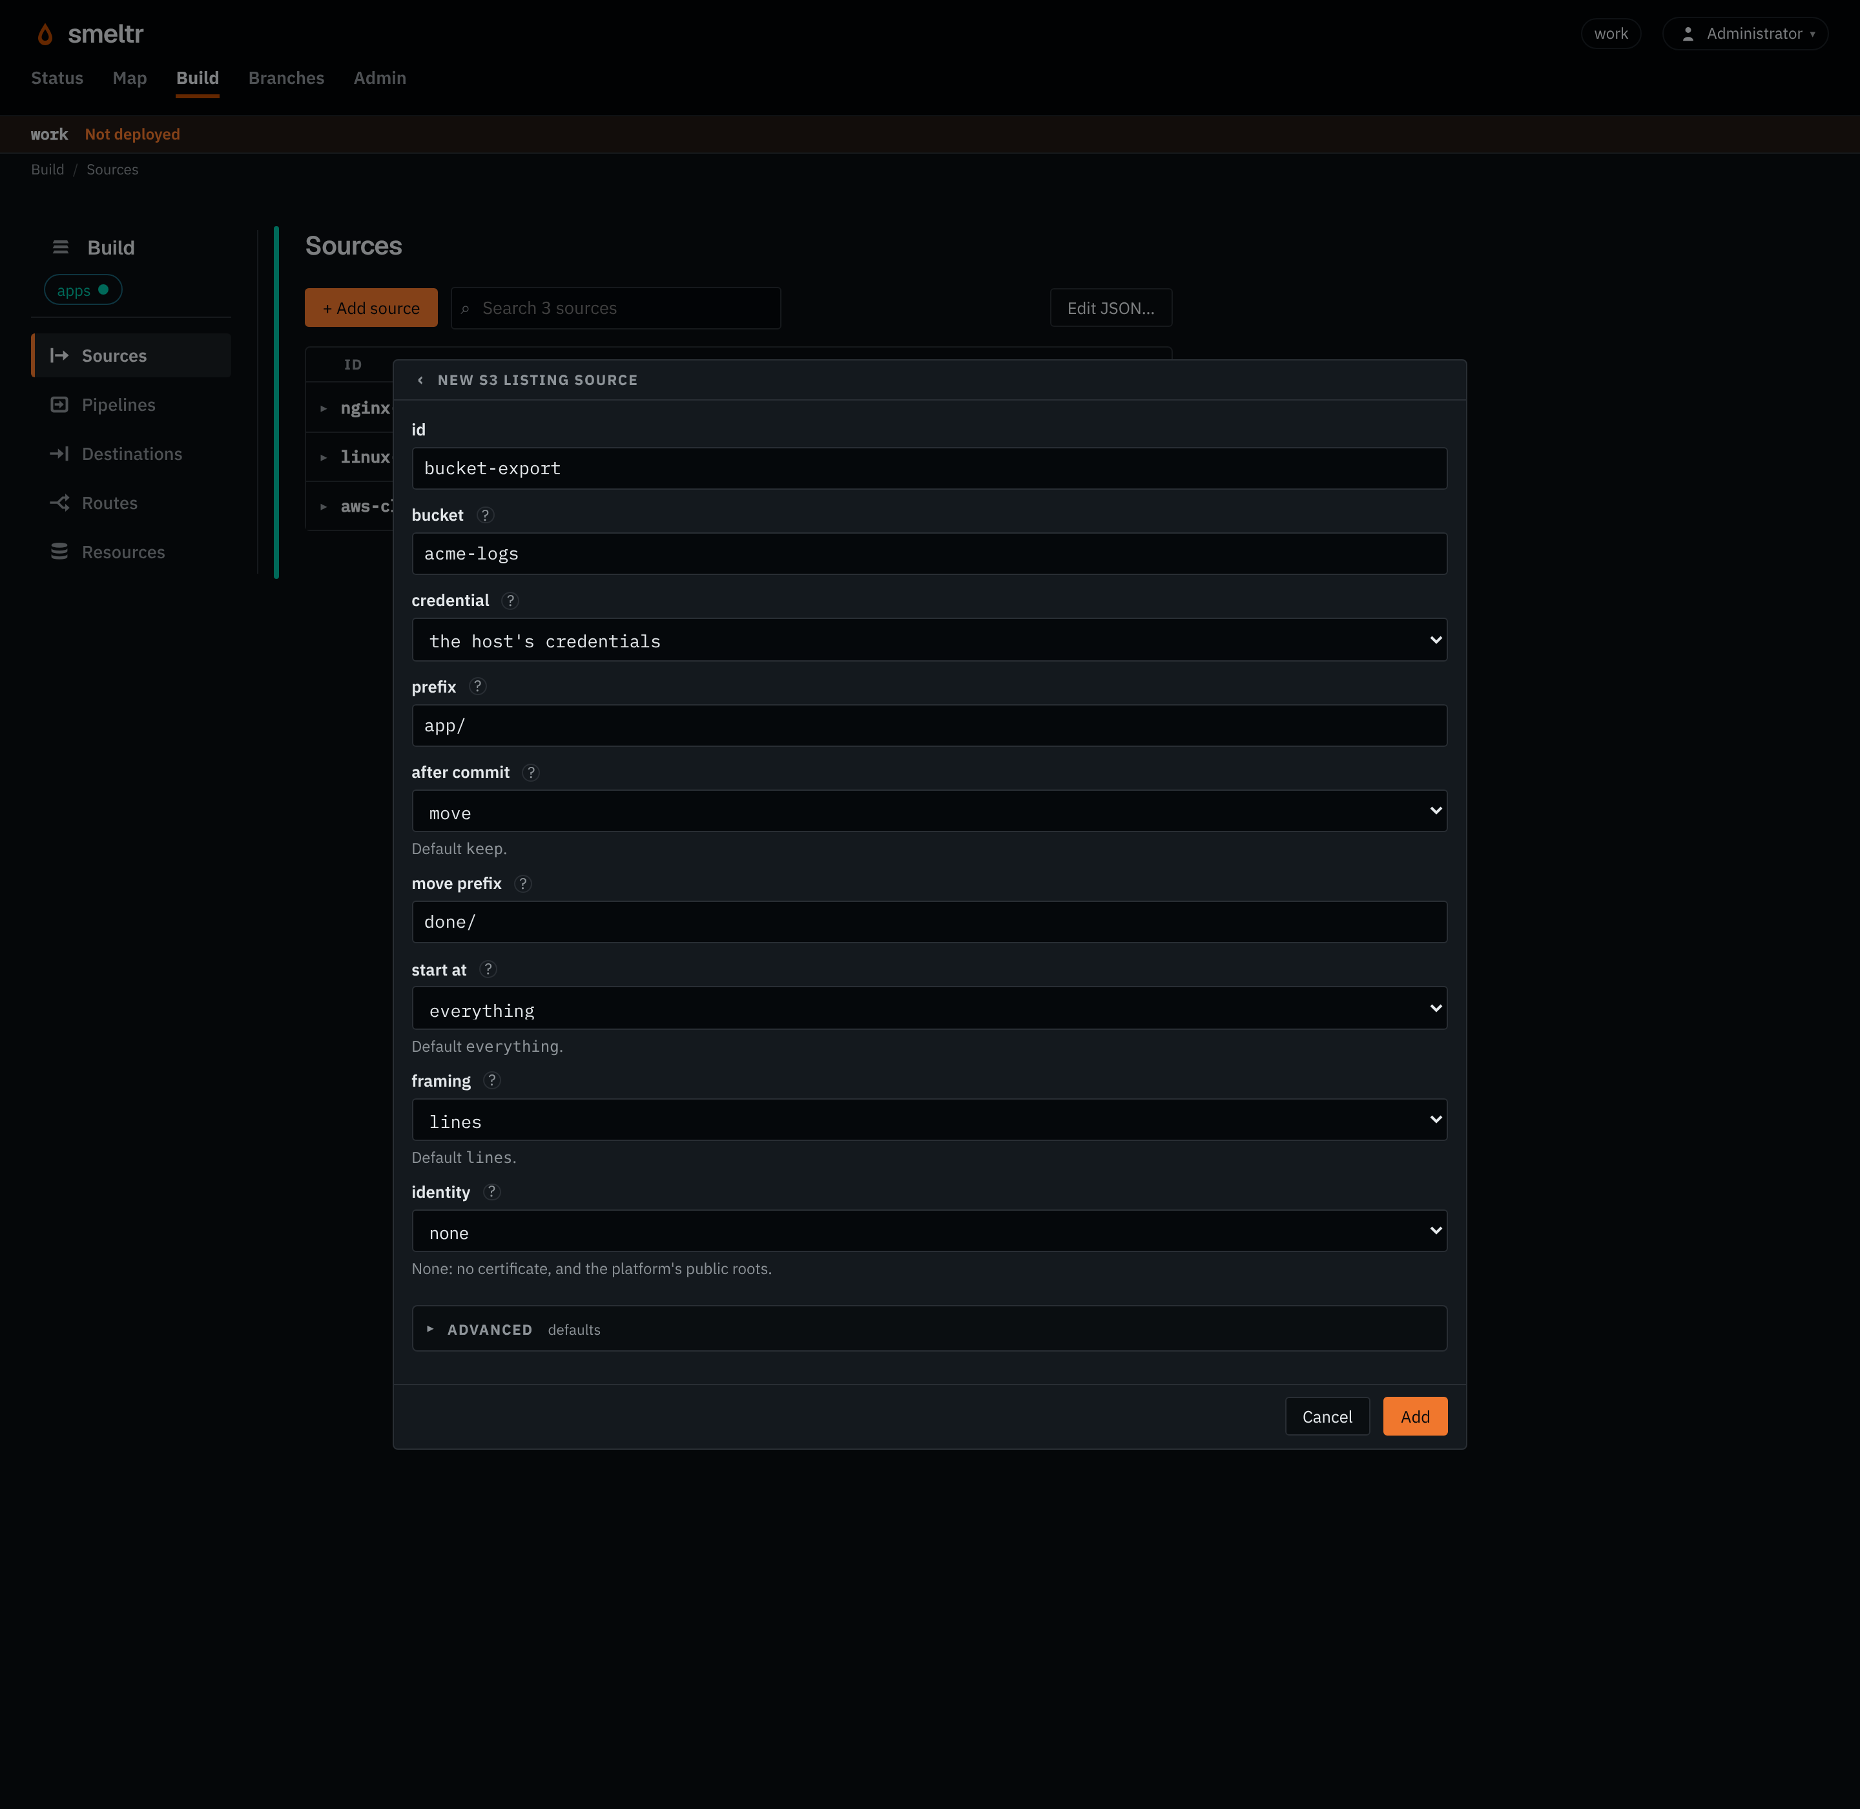Click the back chevron in New S3 Listing Source
This screenshot has height=1809, width=1860.
420,380
